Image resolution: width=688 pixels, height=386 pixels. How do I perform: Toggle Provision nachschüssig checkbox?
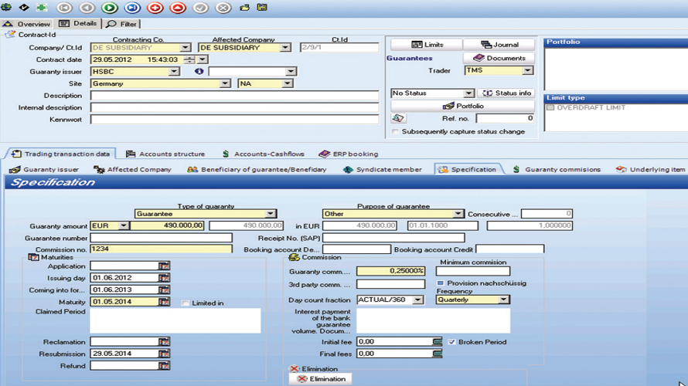click(x=441, y=283)
